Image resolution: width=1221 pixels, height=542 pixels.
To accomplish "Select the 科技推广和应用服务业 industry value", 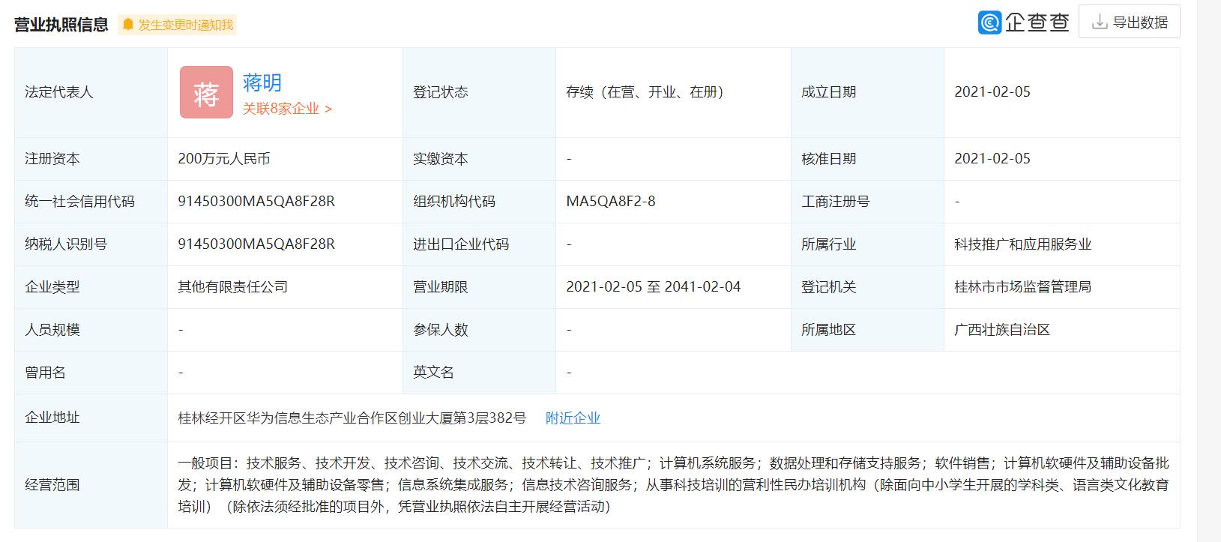I will click(x=1022, y=244).
